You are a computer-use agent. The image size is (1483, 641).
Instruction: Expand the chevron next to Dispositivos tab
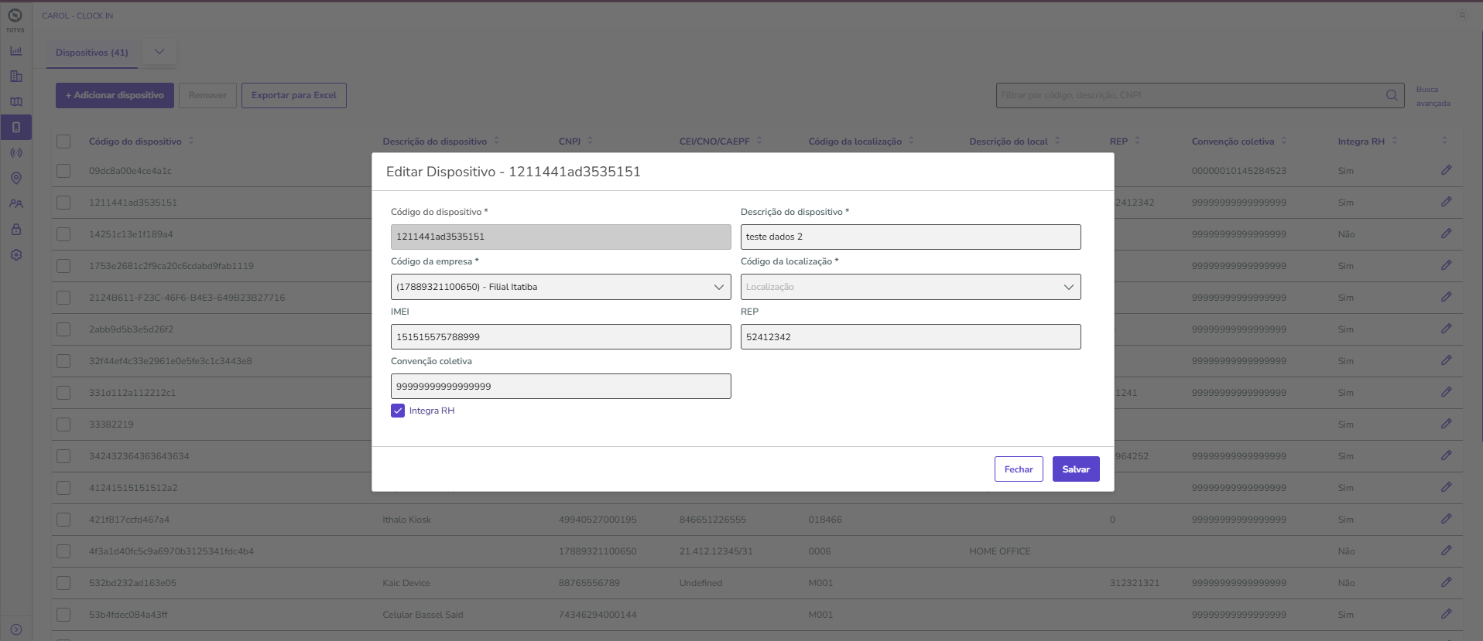point(159,52)
